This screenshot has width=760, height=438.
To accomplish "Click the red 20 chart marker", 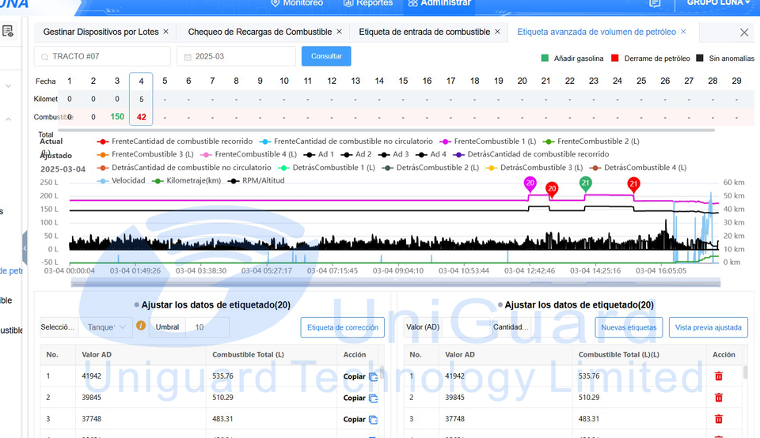I will [x=552, y=189].
